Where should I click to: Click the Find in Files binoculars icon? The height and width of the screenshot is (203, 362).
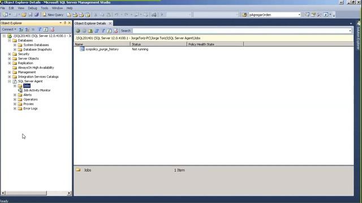coord(244,15)
